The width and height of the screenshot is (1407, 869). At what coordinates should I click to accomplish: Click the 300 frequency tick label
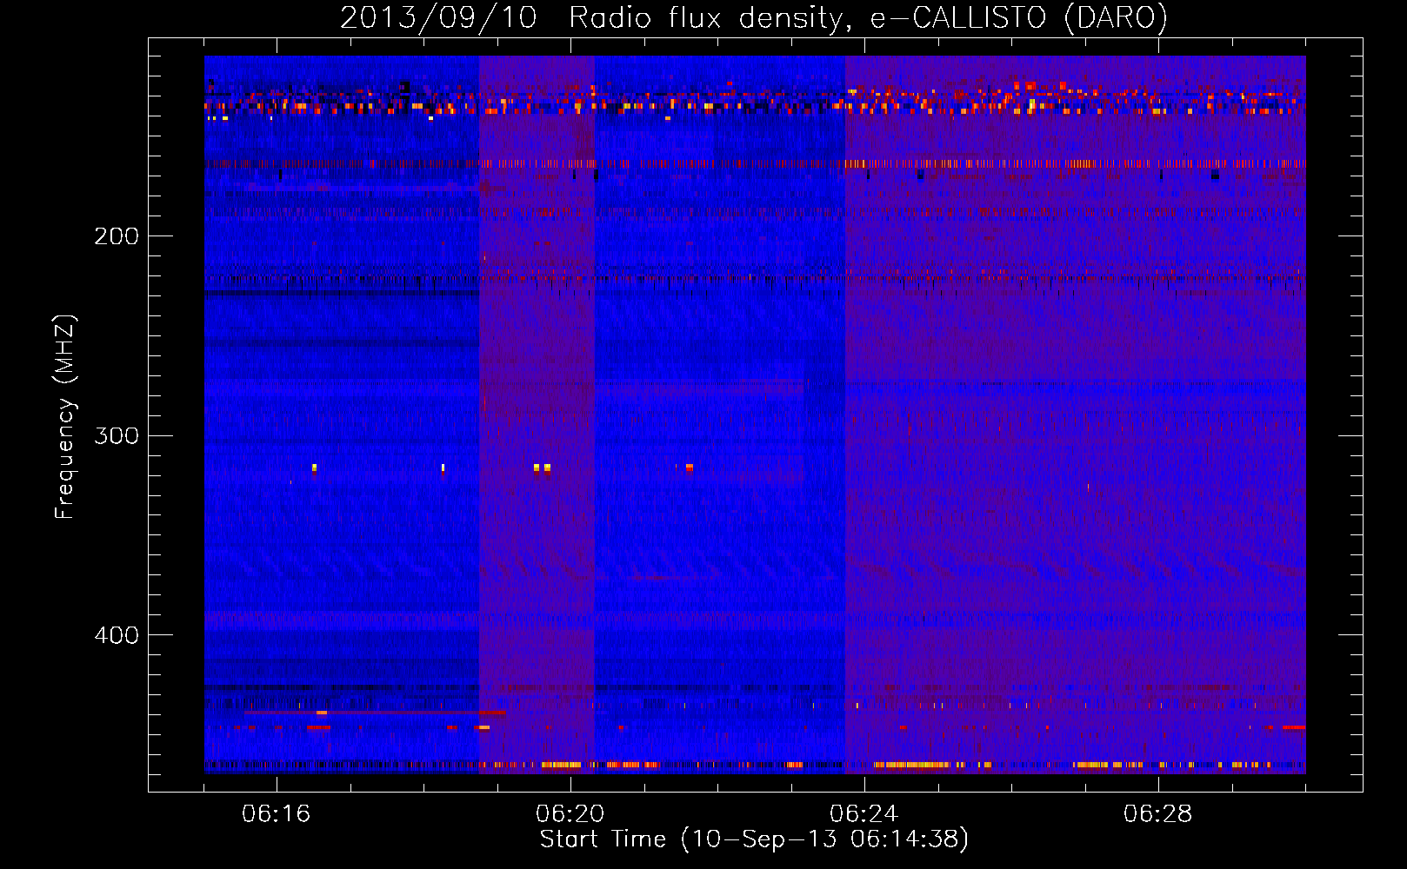point(117,435)
